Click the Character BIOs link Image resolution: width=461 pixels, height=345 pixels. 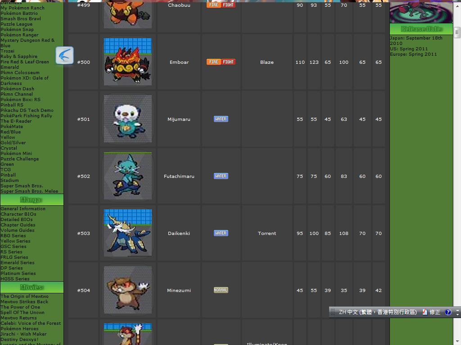(x=18, y=214)
